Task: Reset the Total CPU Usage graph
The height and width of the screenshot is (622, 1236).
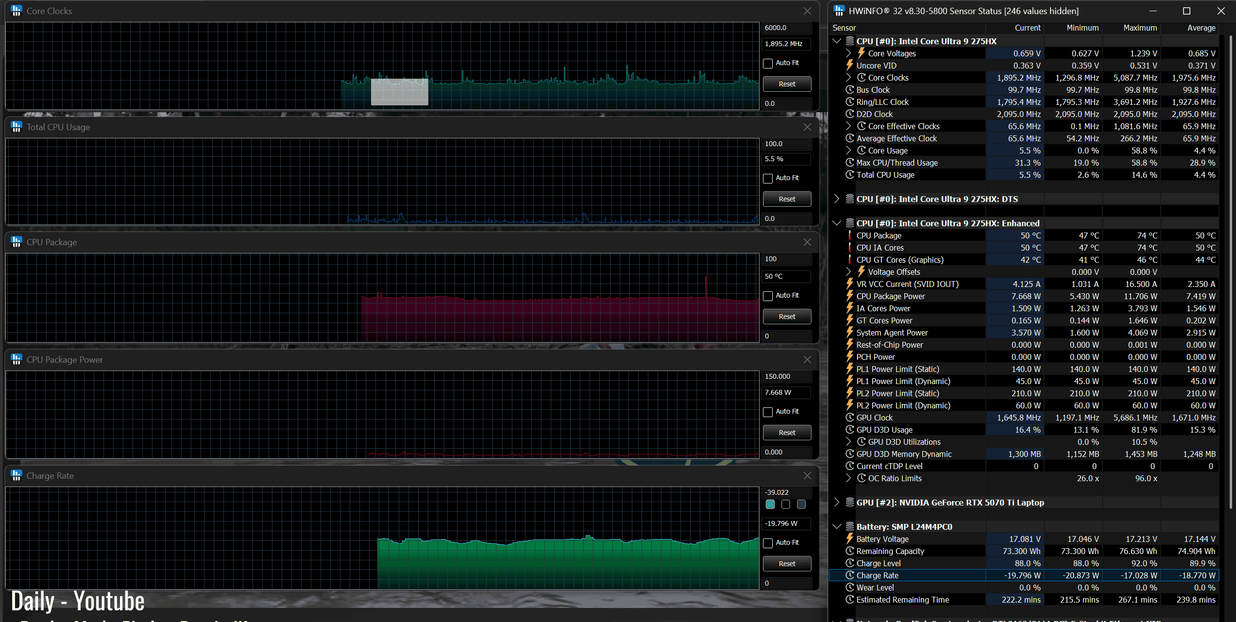Action: [787, 199]
